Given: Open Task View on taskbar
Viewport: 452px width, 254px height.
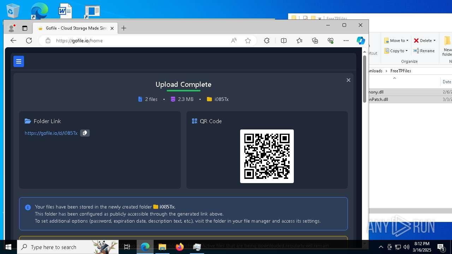Looking at the screenshot, I should [127, 247].
